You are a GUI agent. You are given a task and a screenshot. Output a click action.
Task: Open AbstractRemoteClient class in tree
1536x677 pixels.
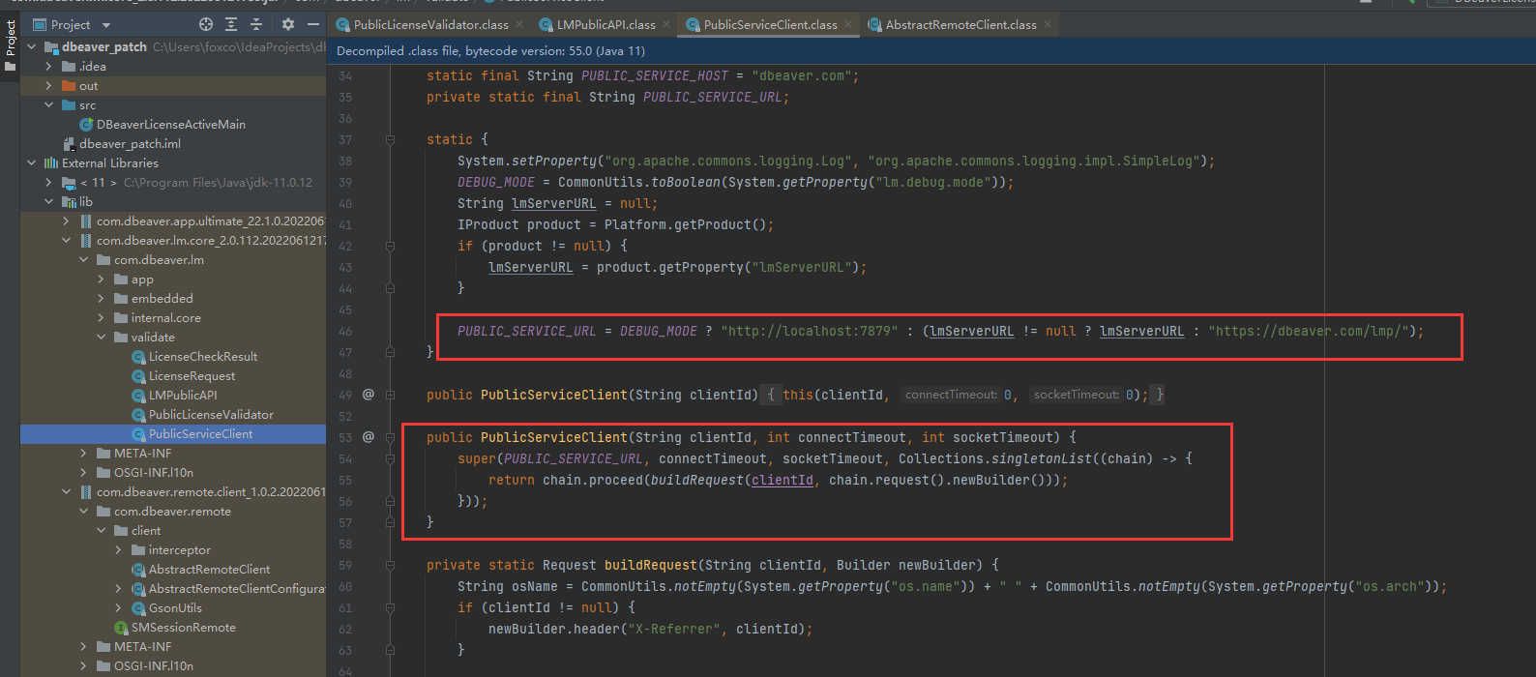[209, 569]
